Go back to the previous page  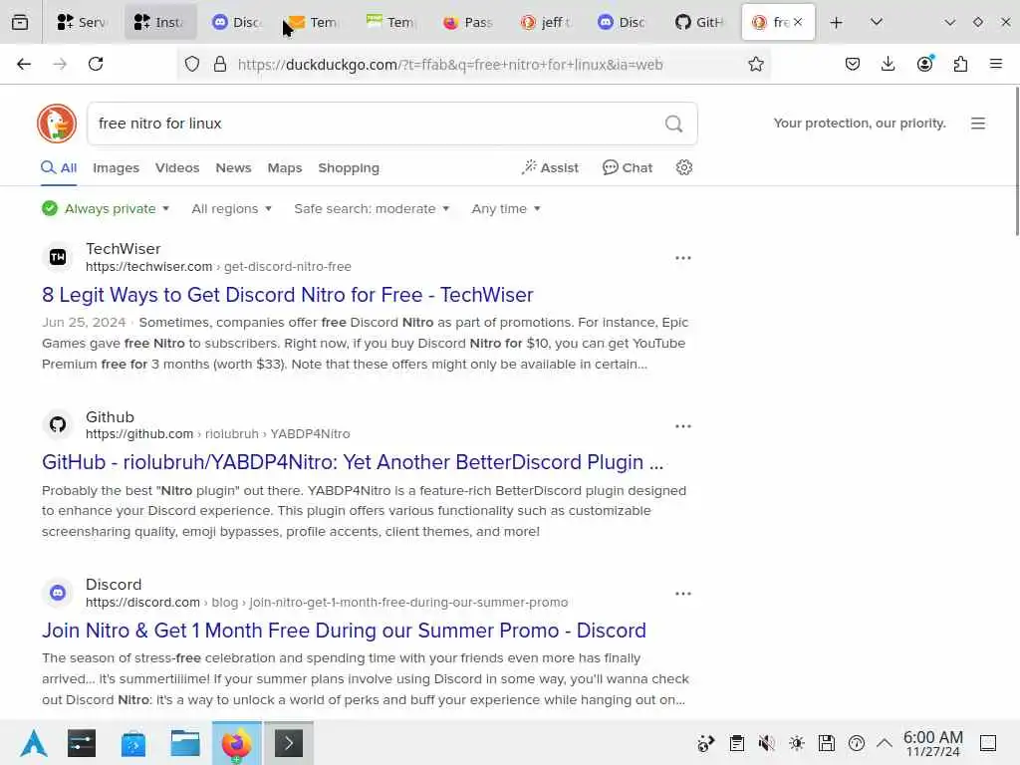click(24, 64)
